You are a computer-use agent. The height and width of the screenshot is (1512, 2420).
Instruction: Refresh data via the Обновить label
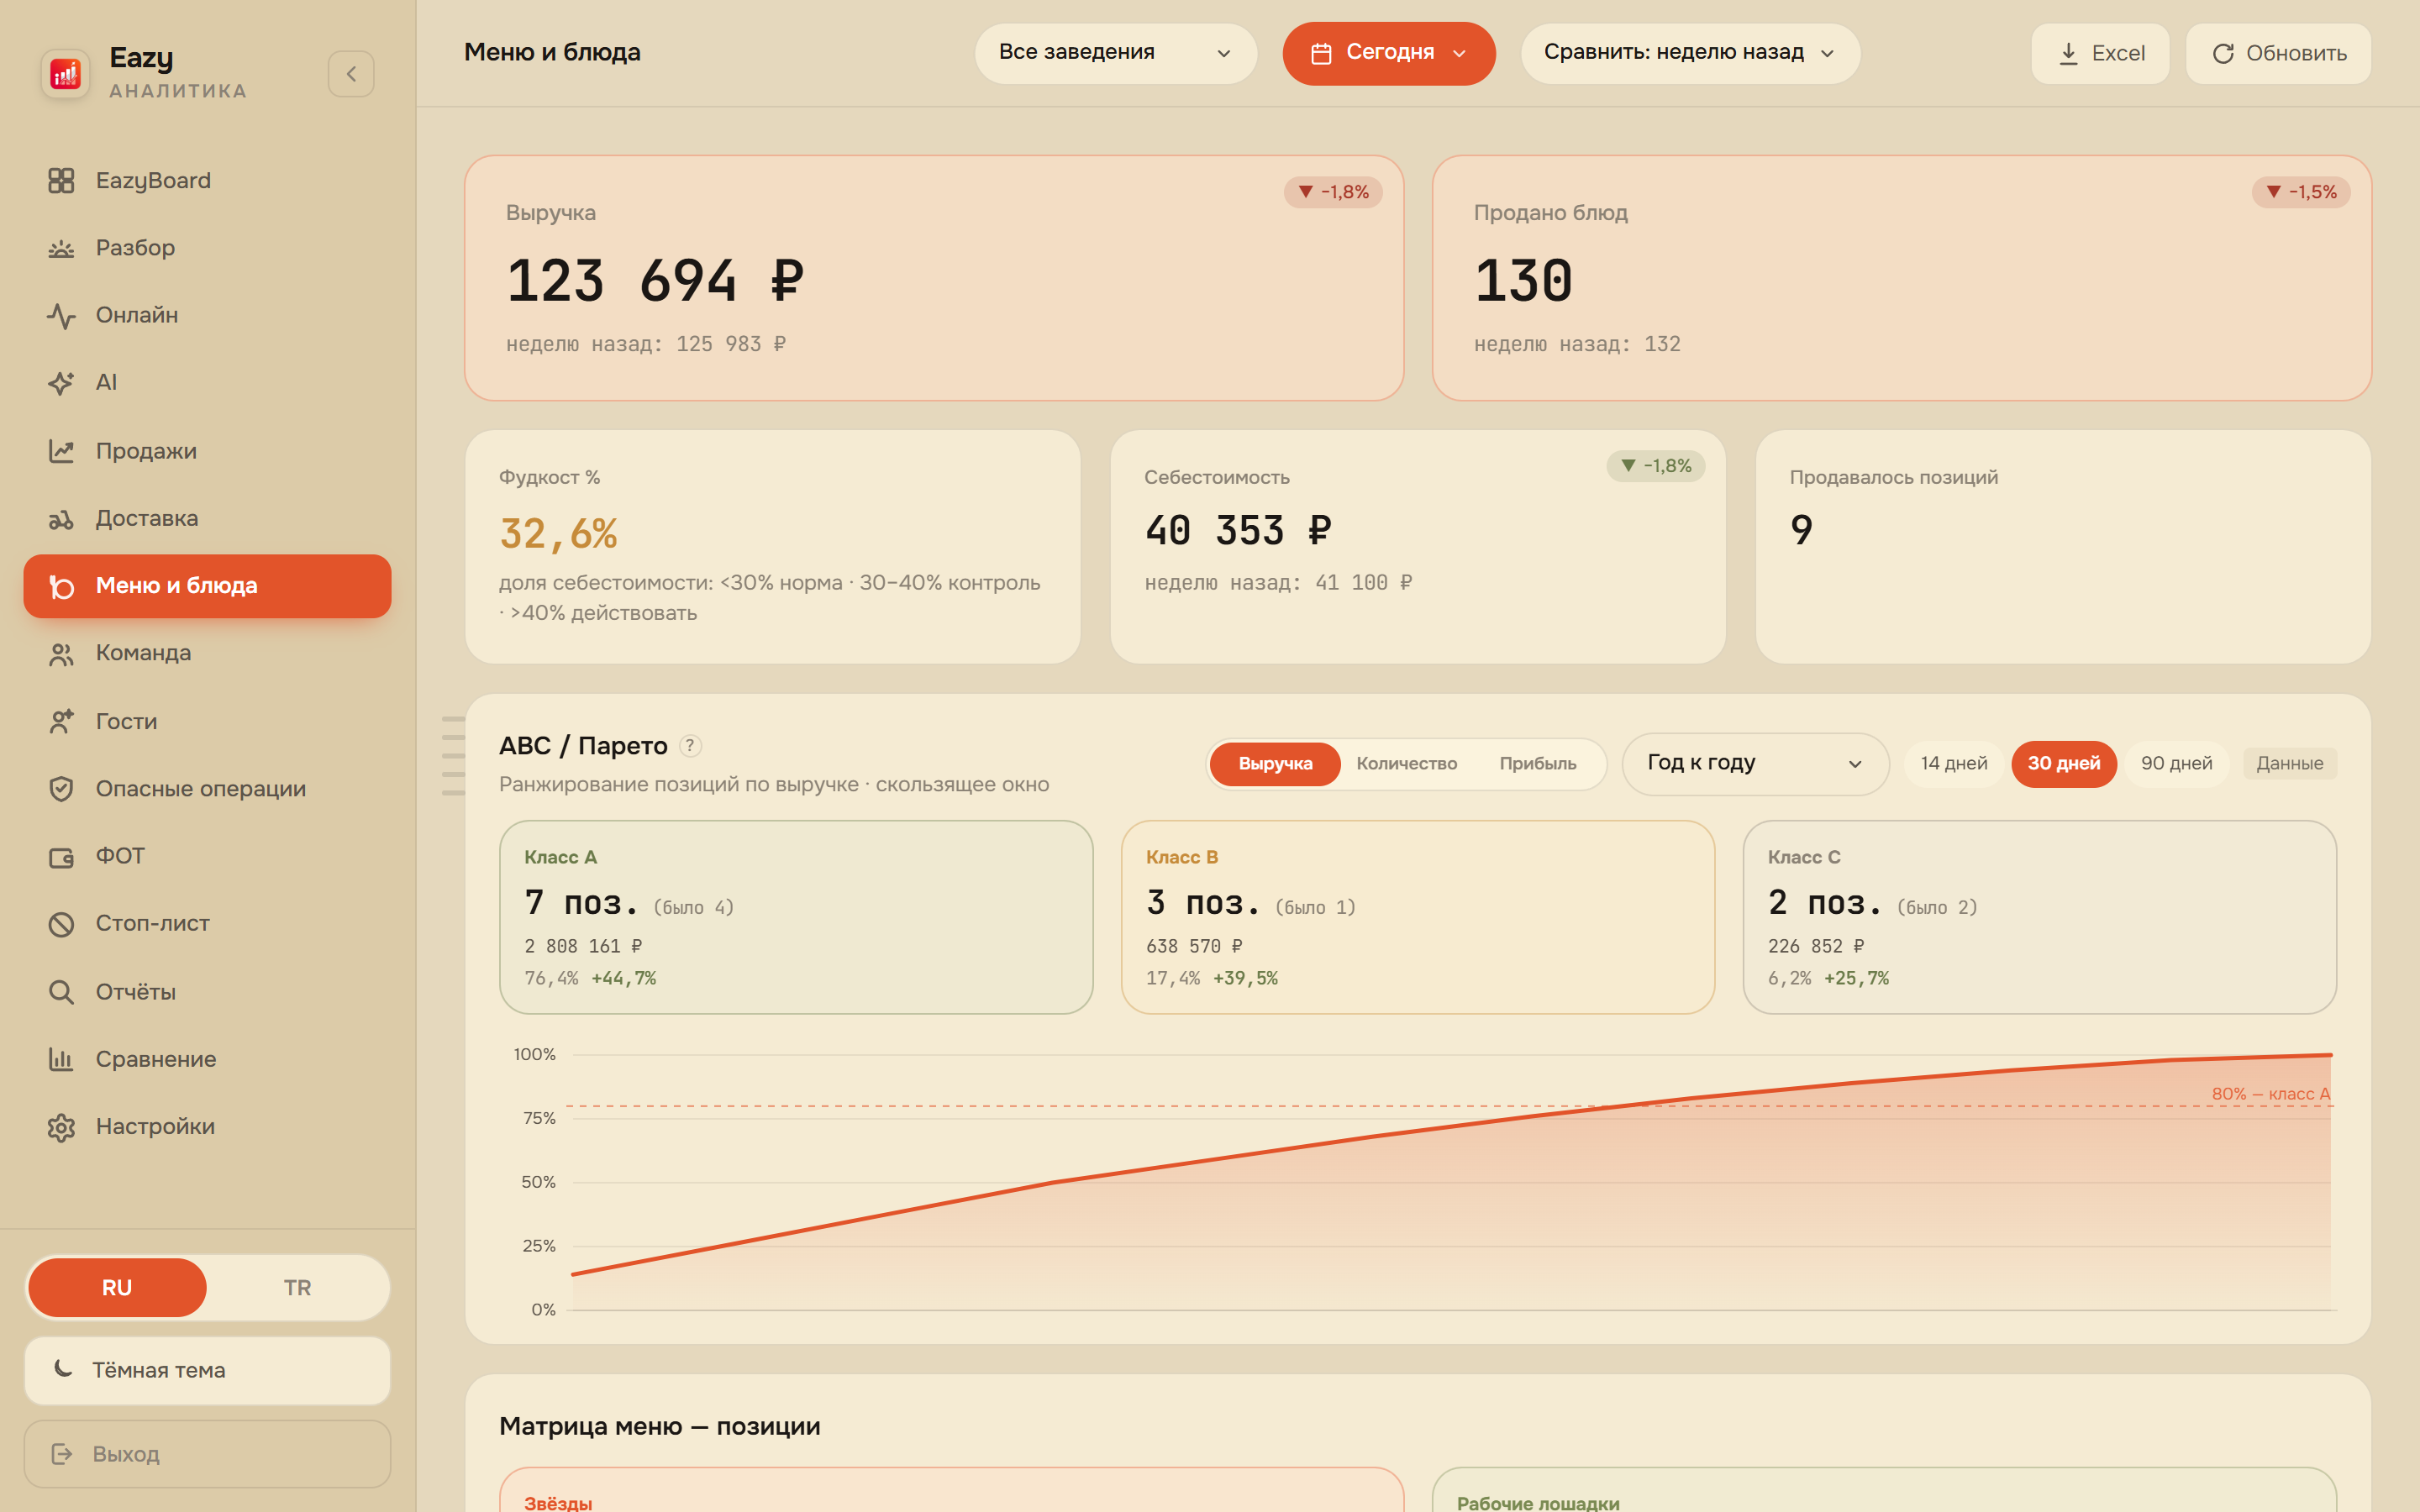pyautogui.click(x=2296, y=54)
